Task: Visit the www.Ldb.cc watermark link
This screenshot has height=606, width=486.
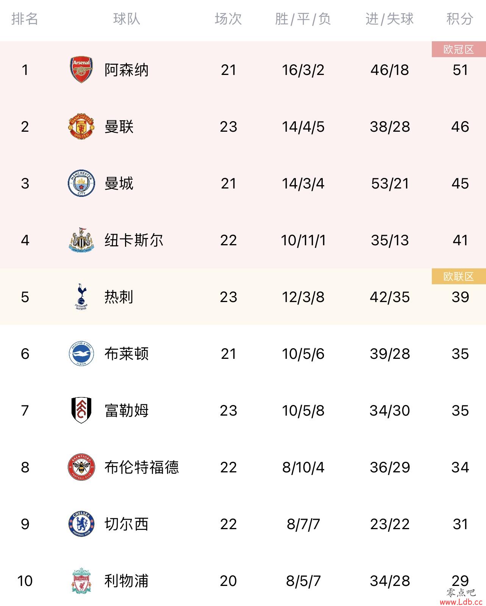Action: pos(461,602)
